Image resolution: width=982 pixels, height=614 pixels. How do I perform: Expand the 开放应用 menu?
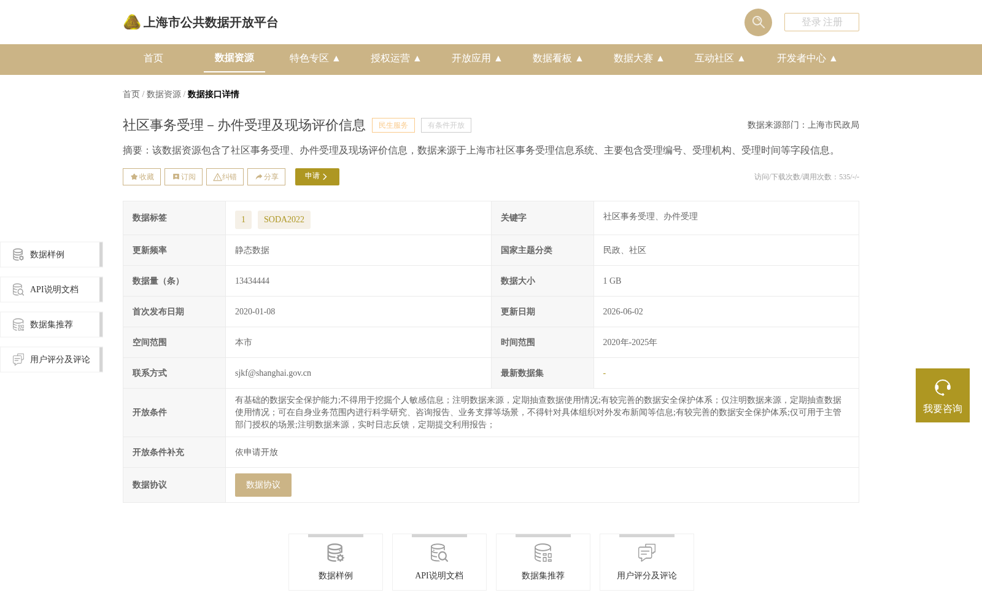tap(477, 58)
